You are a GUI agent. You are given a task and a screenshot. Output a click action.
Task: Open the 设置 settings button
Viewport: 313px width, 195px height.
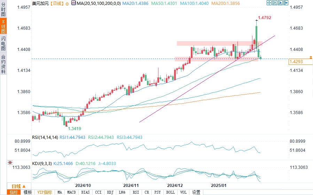196,192
